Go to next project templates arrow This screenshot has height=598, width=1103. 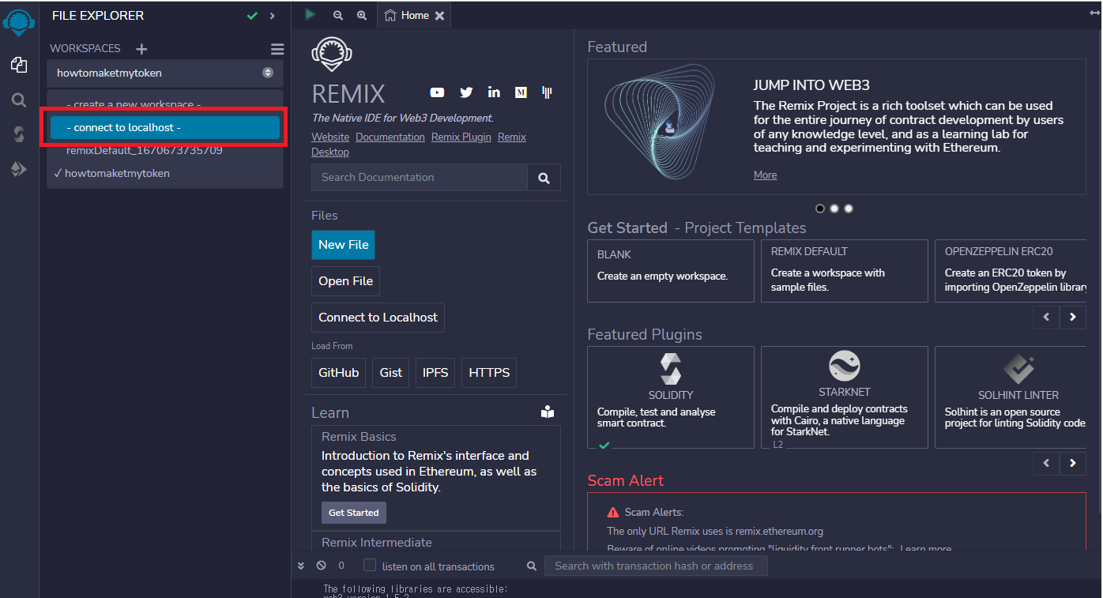click(x=1072, y=317)
